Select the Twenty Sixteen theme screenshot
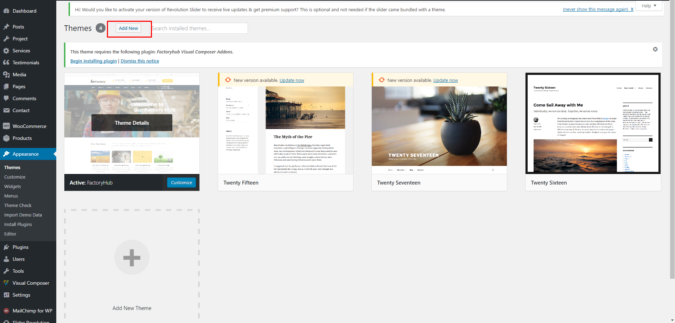Viewport: 675px width, 323px height. point(593,123)
